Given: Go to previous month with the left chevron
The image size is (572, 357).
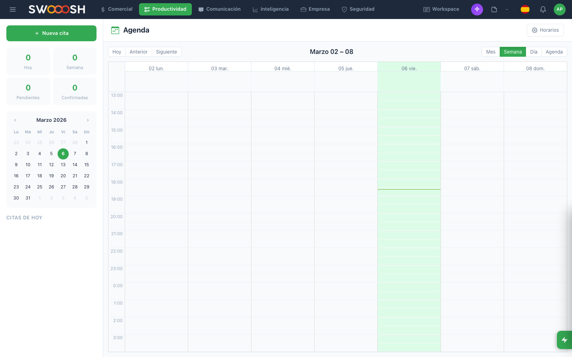Looking at the screenshot, I should point(15,120).
